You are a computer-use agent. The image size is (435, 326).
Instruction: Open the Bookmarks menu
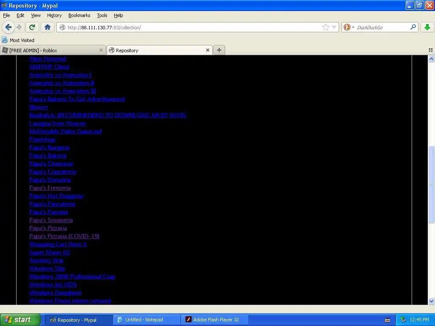click(79, 15)
